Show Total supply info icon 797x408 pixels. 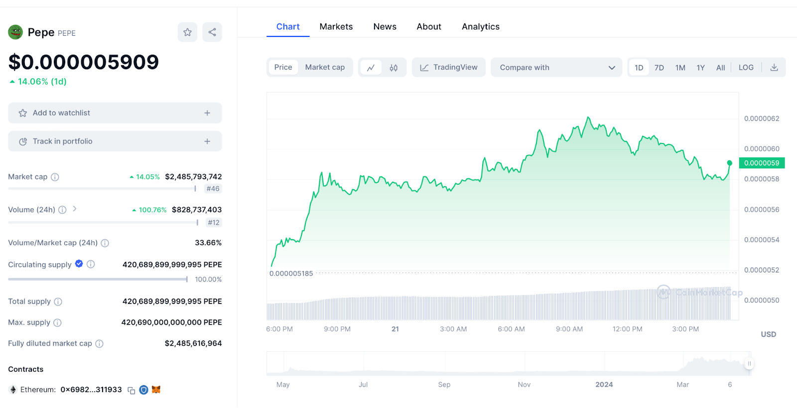pos(58,302)
